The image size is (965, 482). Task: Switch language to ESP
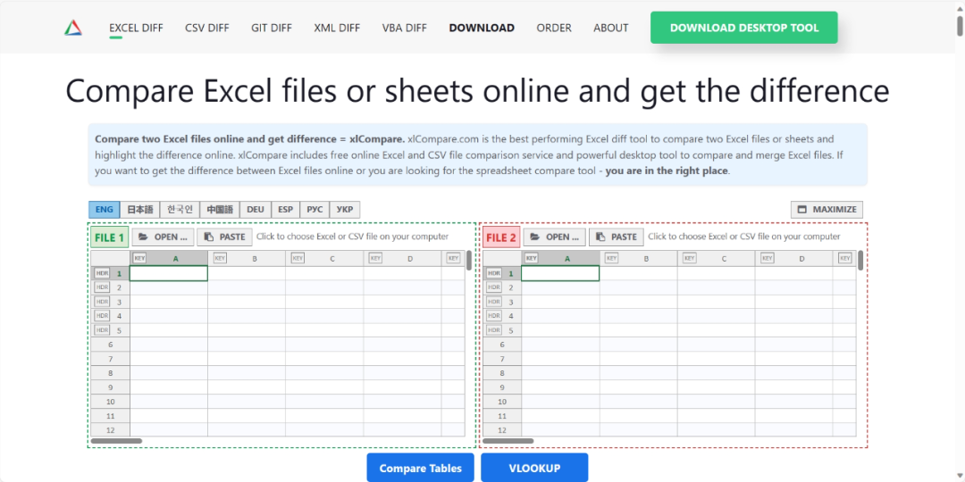coord(286,210)
